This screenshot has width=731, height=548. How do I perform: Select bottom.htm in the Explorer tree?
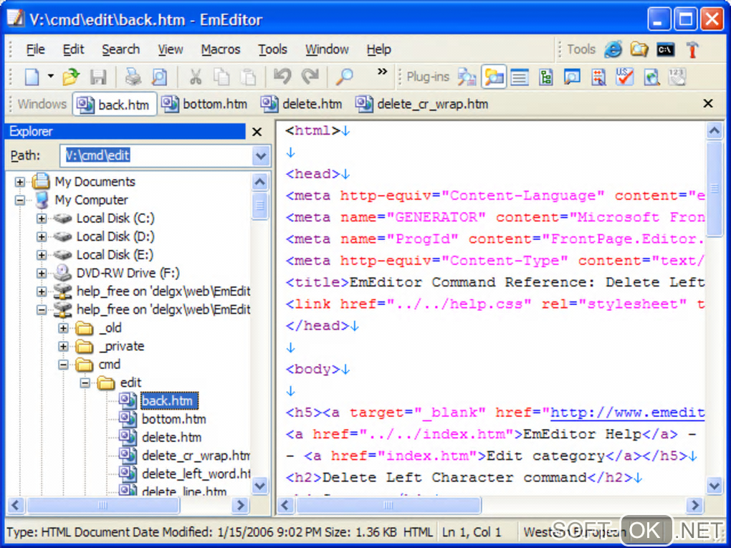coord(173,419)
